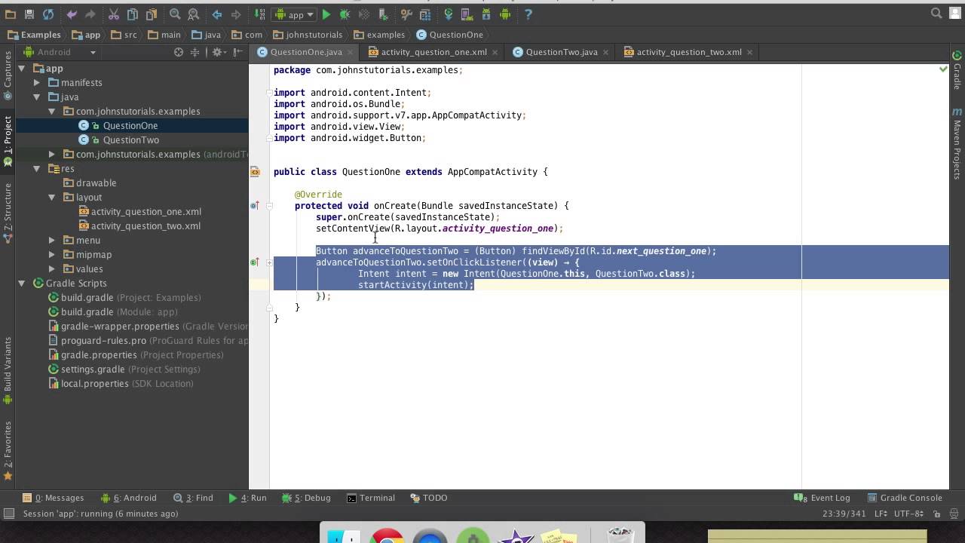Open the SDK Manager icon
The width and height of the screenshot is (965, 543).
click(x=486, y=14)
